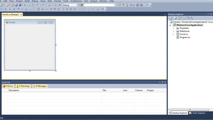
Task: Click the Paste icon in toolbar
Action: click(x=33, y=5)
